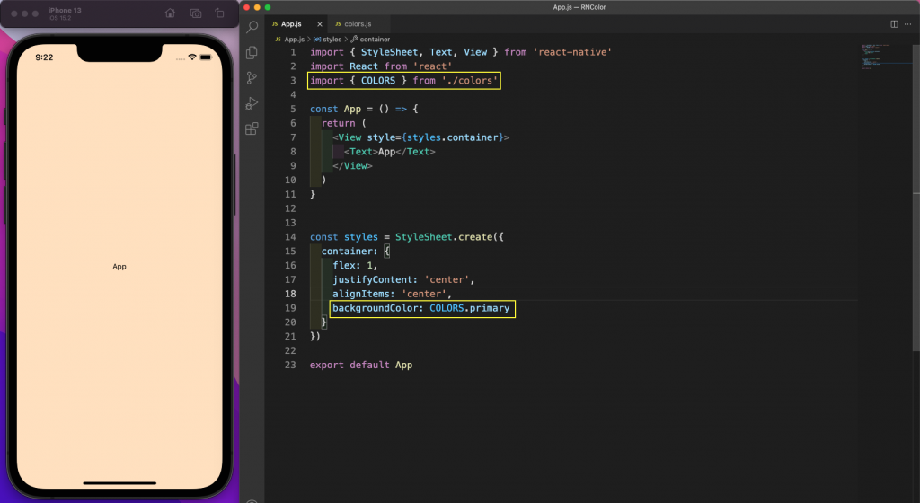Click the battery icon in simulator status bar

click(x=206, y=57)
